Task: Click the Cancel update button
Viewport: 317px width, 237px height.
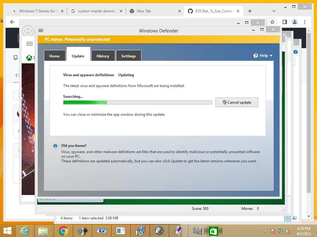Action: pos(237,102)
